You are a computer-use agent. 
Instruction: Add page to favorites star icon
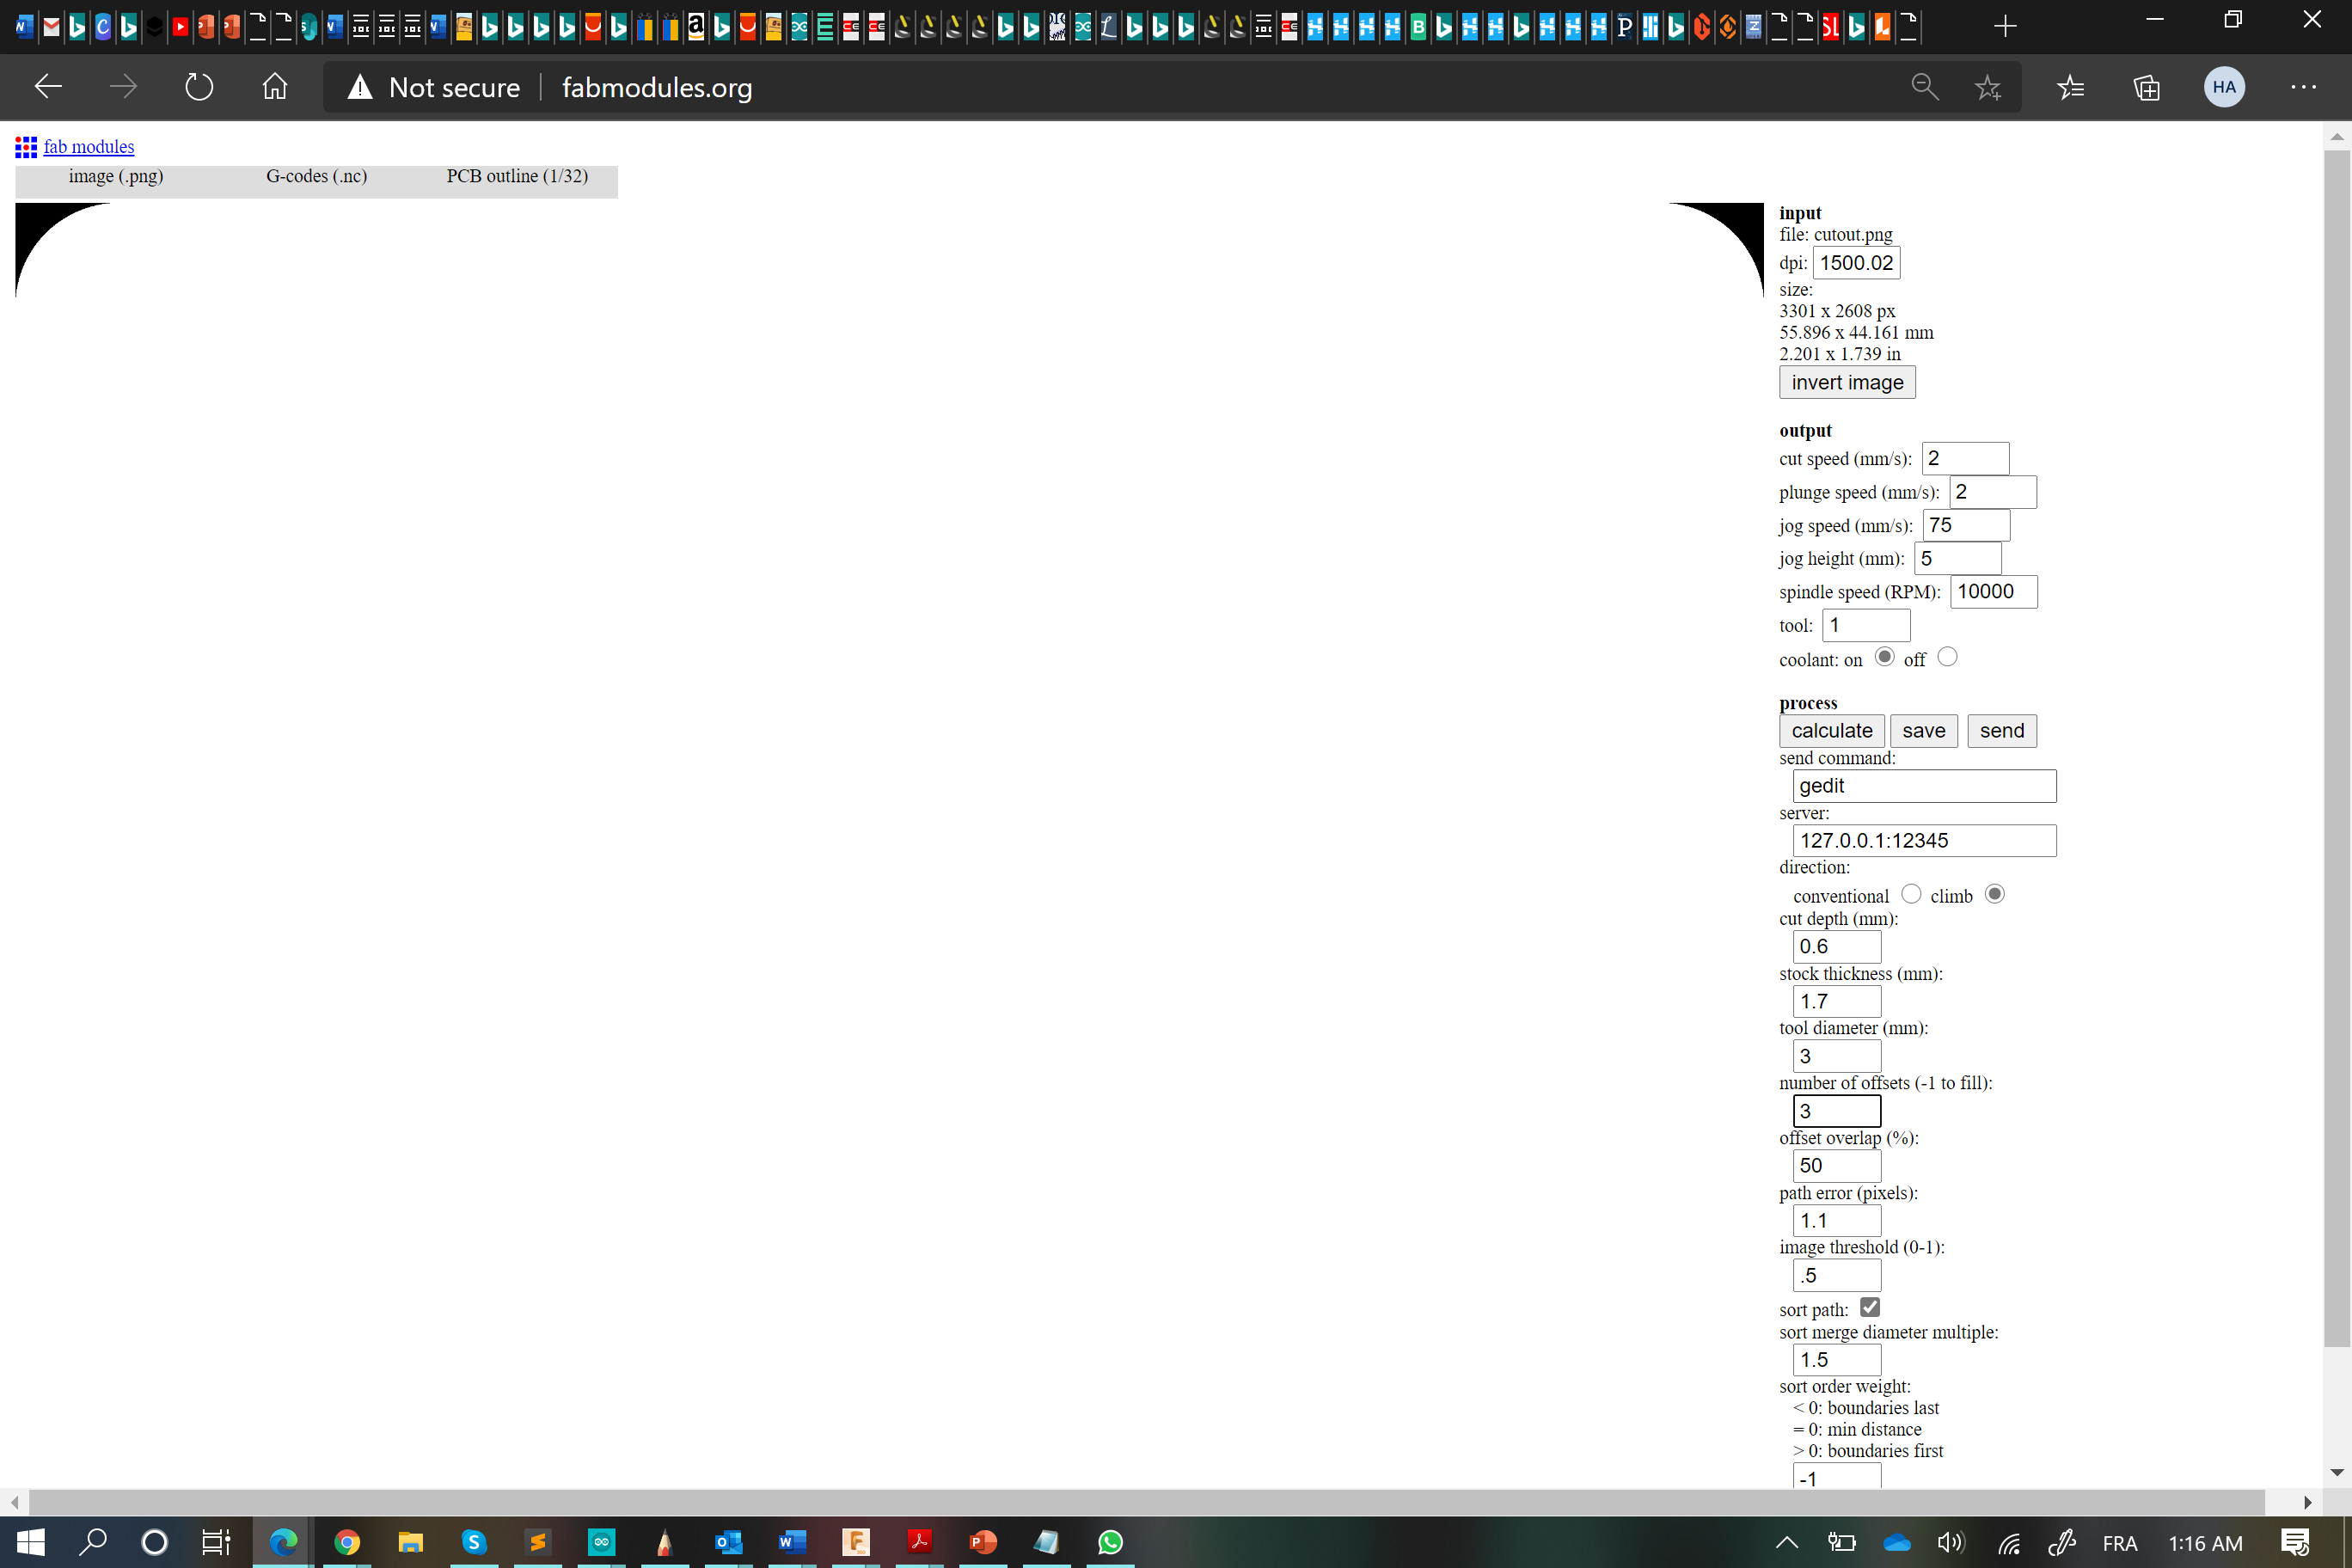pos(1987,87)
